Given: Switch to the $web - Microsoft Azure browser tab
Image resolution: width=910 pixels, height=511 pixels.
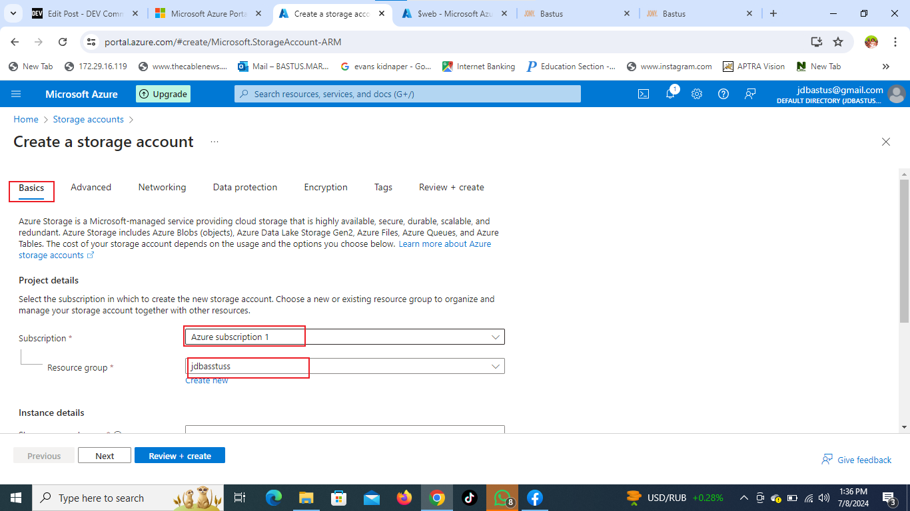Looking at the screenshot, I should pos(455,13).
